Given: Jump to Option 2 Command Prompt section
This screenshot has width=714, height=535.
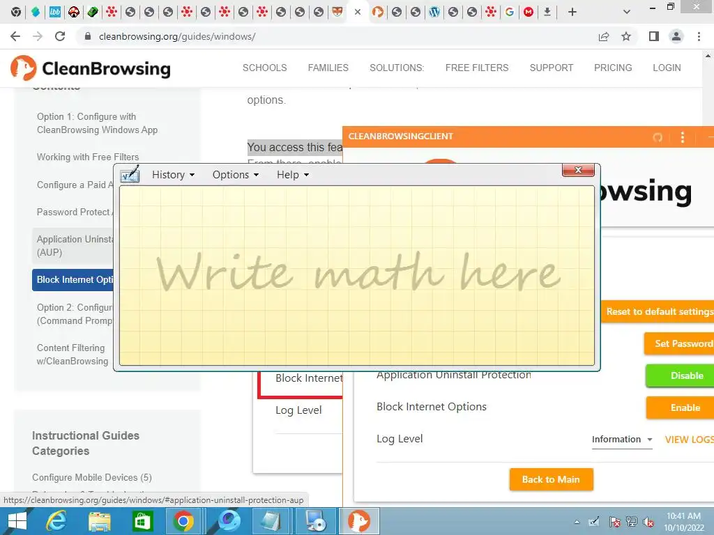Looking at the screenshot, I should 75,314.
